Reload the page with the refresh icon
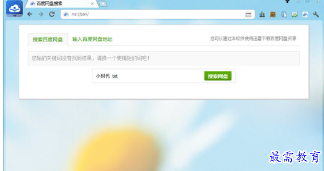 click(x=51, y=14)
